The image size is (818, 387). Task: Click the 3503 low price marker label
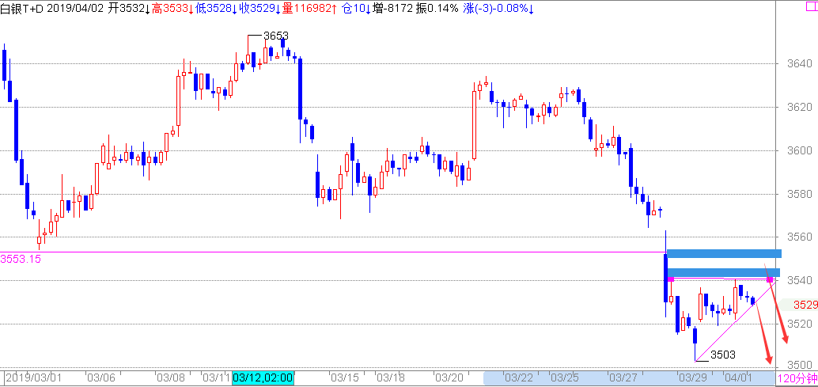[x=723, y=355]
